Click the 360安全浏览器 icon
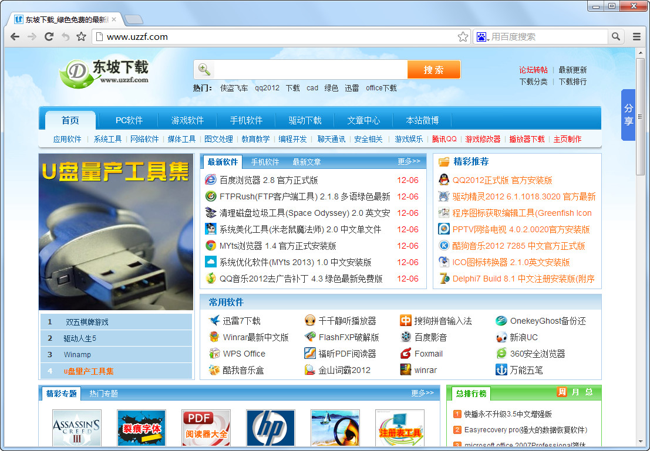650x451 pixels. coord(501,353)
